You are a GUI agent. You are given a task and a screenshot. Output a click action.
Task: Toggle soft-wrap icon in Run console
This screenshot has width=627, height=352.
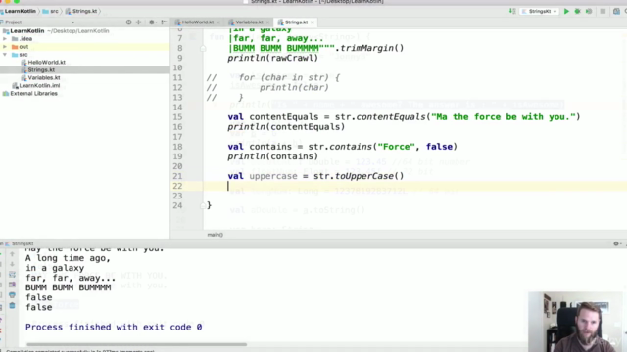point(12,274)
